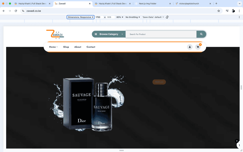This screenshot has width=243, height=152.
Task: Open the Shop page
Action: [x=66, y=47]
